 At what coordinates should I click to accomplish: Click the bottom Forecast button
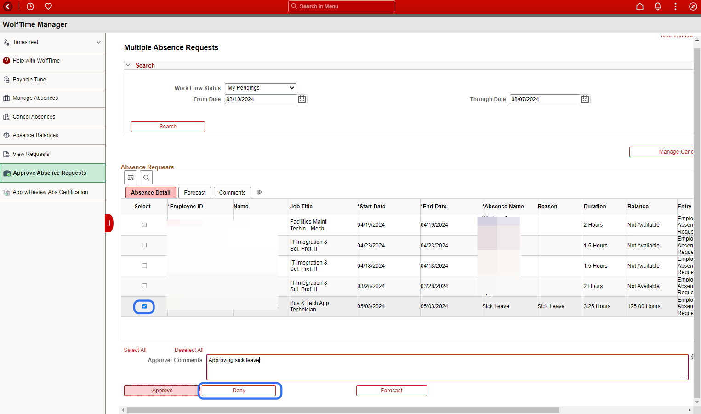pos(392,391)
